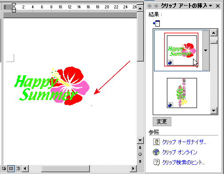
Task: Click the horizontal scrollbar right arrow
Action: pos(133,168)
